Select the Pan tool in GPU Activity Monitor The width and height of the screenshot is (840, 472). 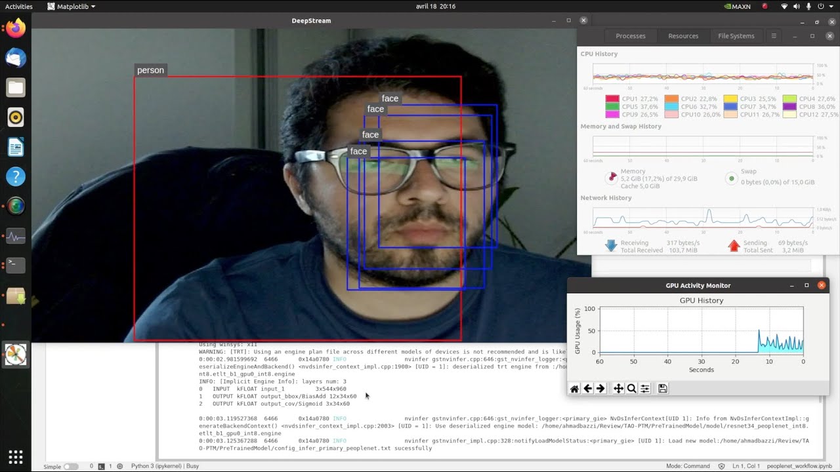[x=618, y=389]
